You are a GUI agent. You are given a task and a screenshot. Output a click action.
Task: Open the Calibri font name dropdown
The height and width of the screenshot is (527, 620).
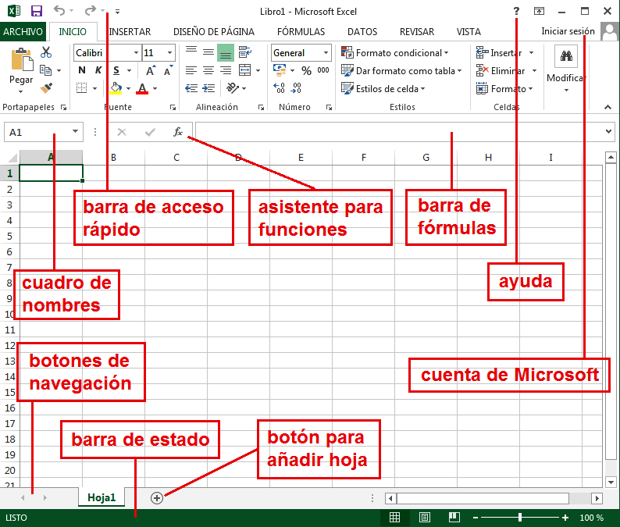[136, 52]
